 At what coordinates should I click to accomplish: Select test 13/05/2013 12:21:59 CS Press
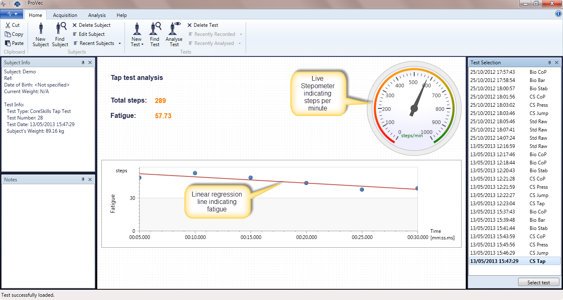(x=515, y=187)
